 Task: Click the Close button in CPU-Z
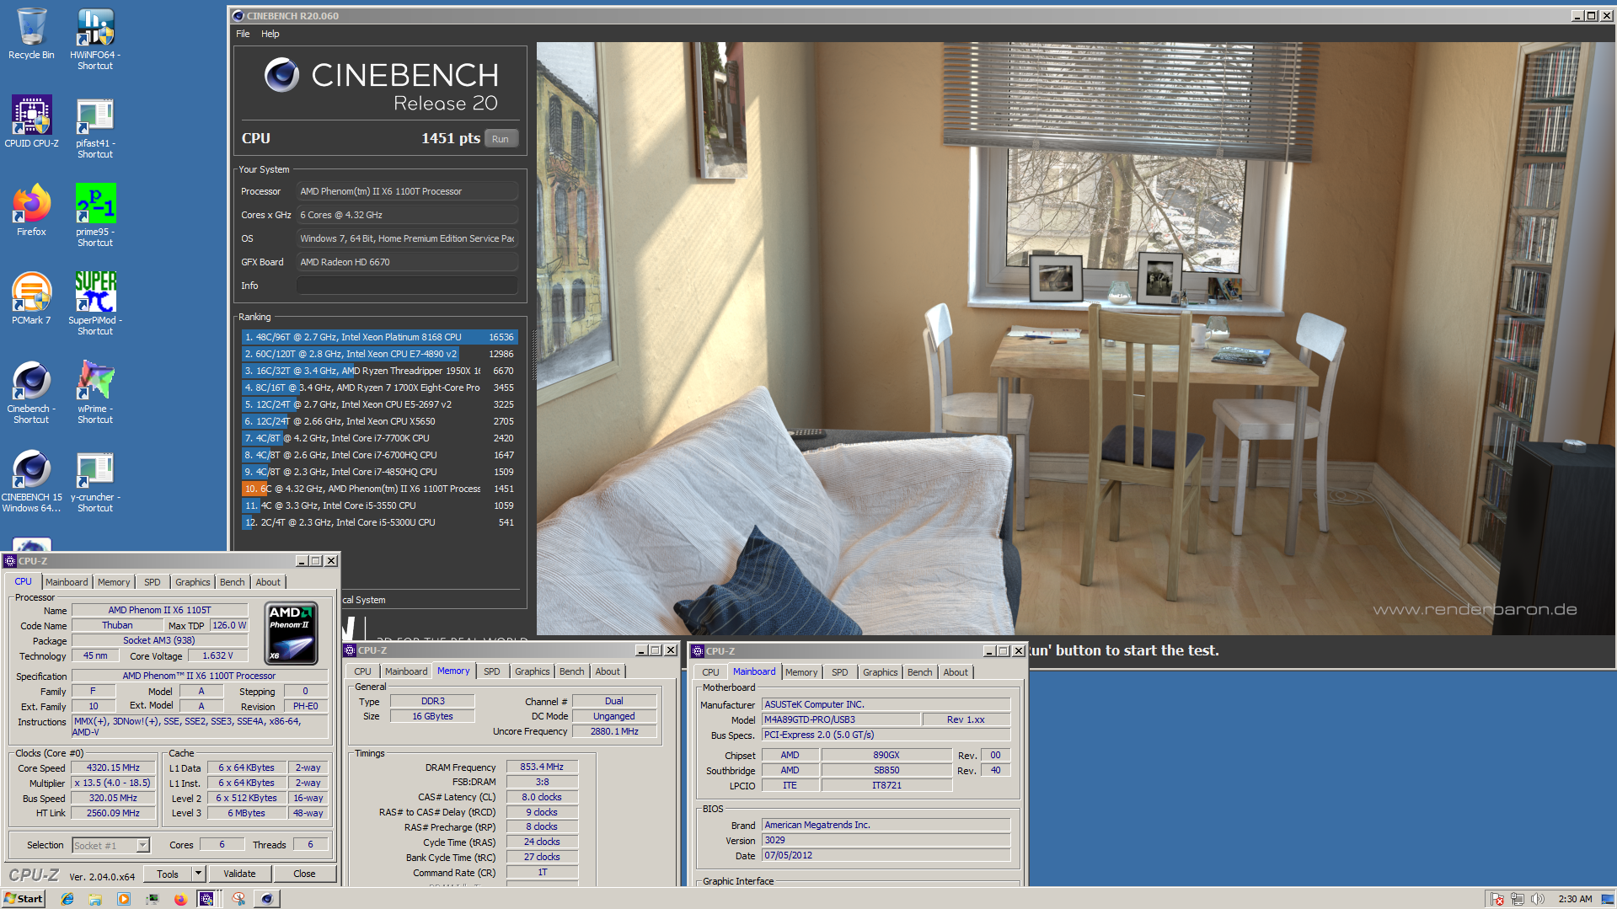click(304, 874)
